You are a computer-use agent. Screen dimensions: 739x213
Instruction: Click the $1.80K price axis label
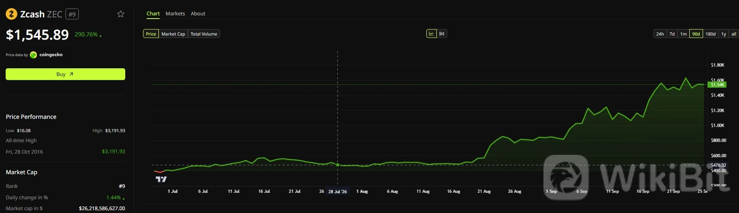718,65
